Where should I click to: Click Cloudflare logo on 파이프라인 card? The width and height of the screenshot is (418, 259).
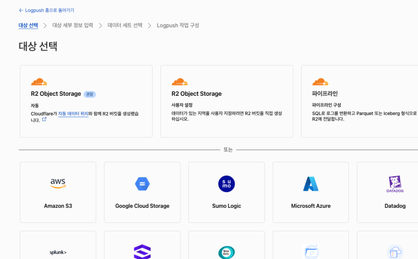[320, 82]
